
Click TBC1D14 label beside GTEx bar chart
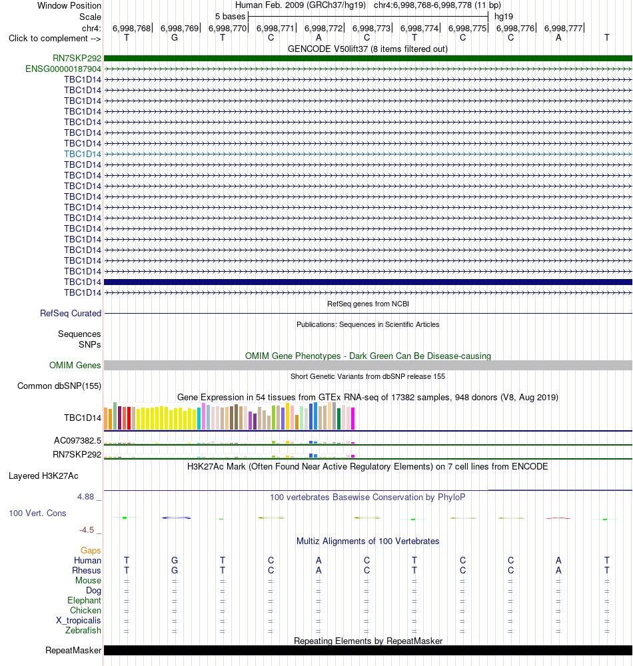pyautogui.click(x=83, y=418)
